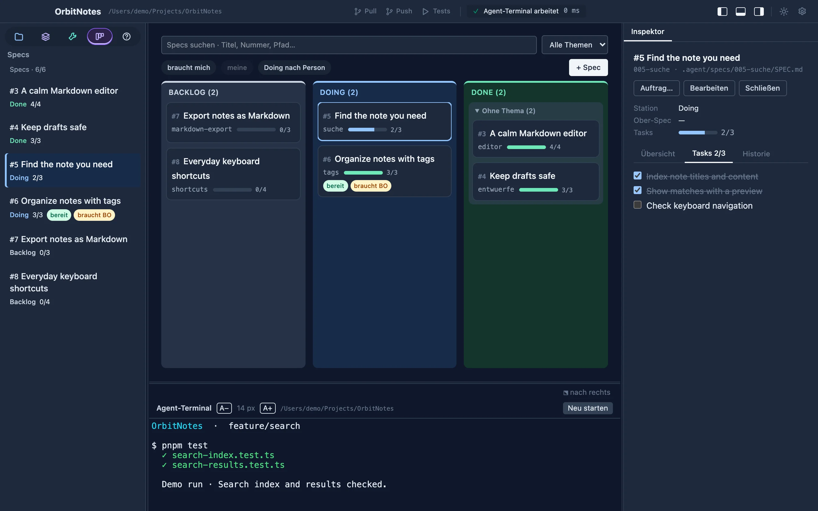Click the inspector Tasks 2/3 progress bar

click(698, 133)
